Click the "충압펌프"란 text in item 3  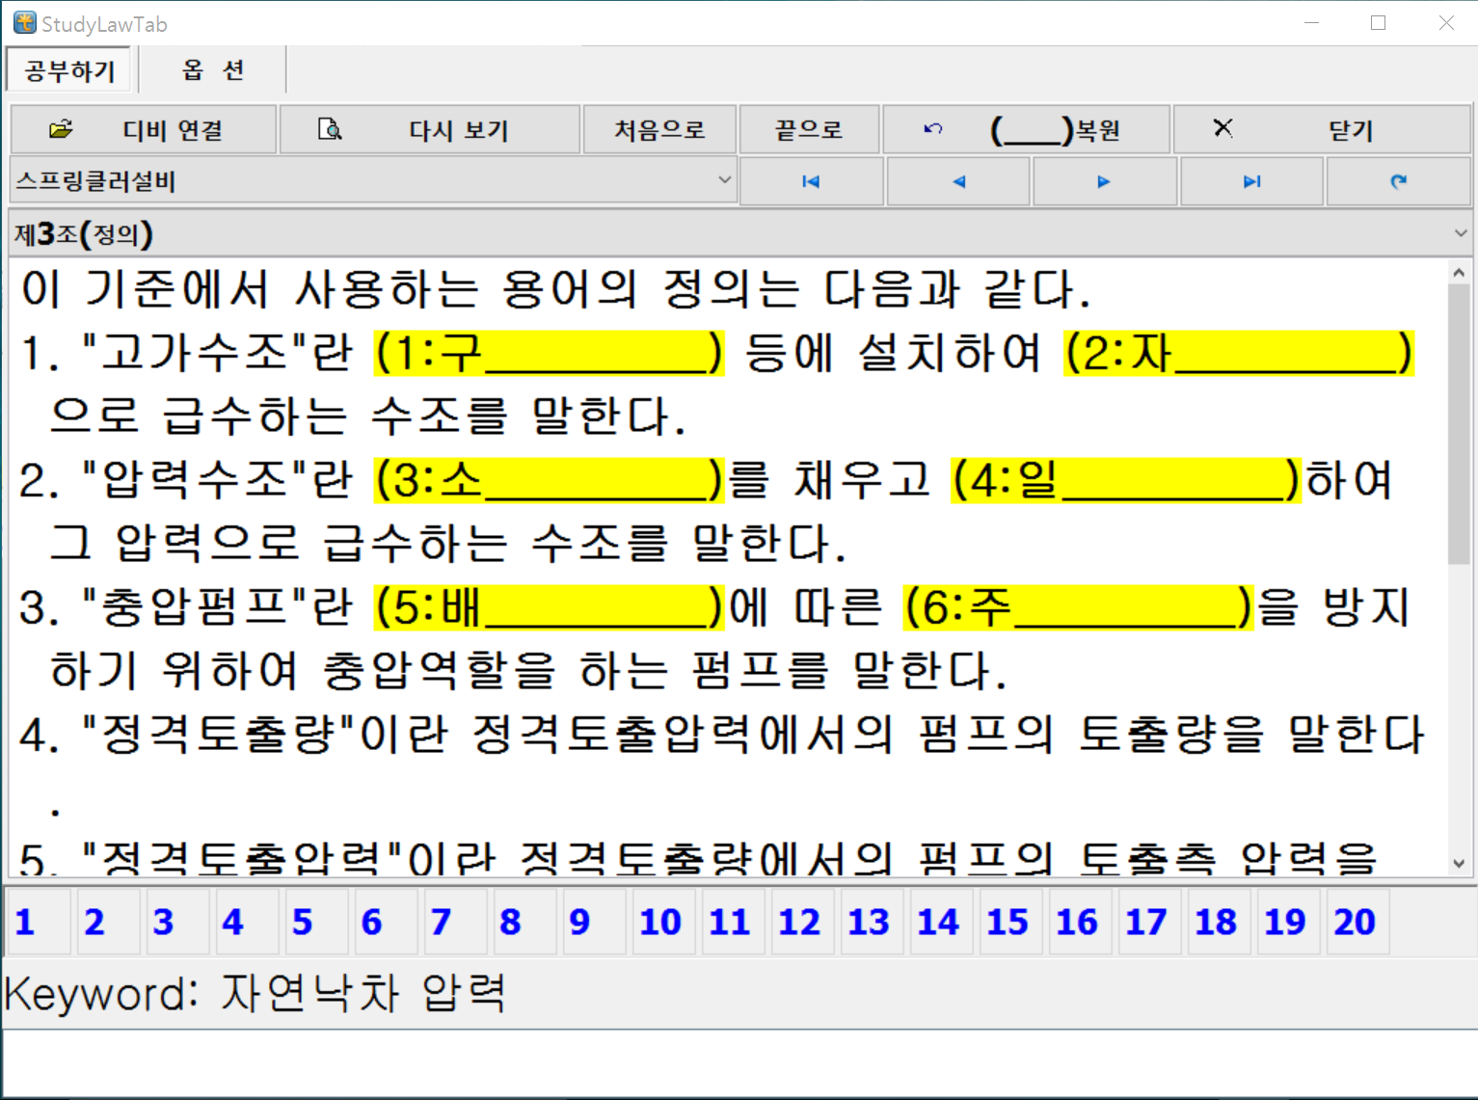[217, 607]
